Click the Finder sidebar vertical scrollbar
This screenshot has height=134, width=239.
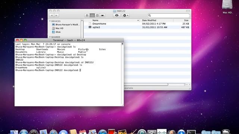82,29
